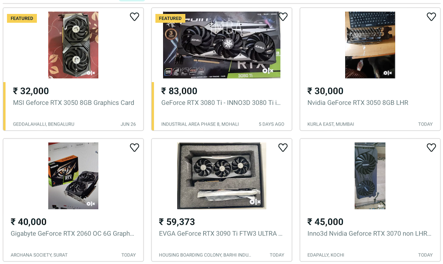Open 'MSI Geforce RTX 3050 8GB Graphics Card' title
443x264 pixels.
click(74, 103)
